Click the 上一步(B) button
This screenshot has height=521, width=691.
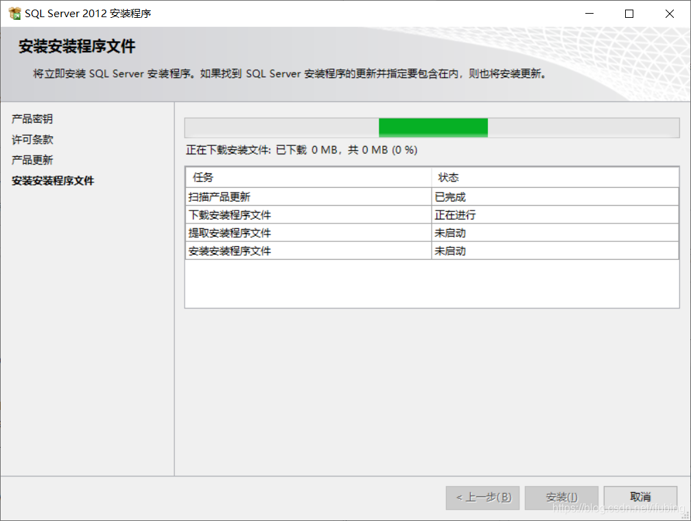(x=482, y=497)
